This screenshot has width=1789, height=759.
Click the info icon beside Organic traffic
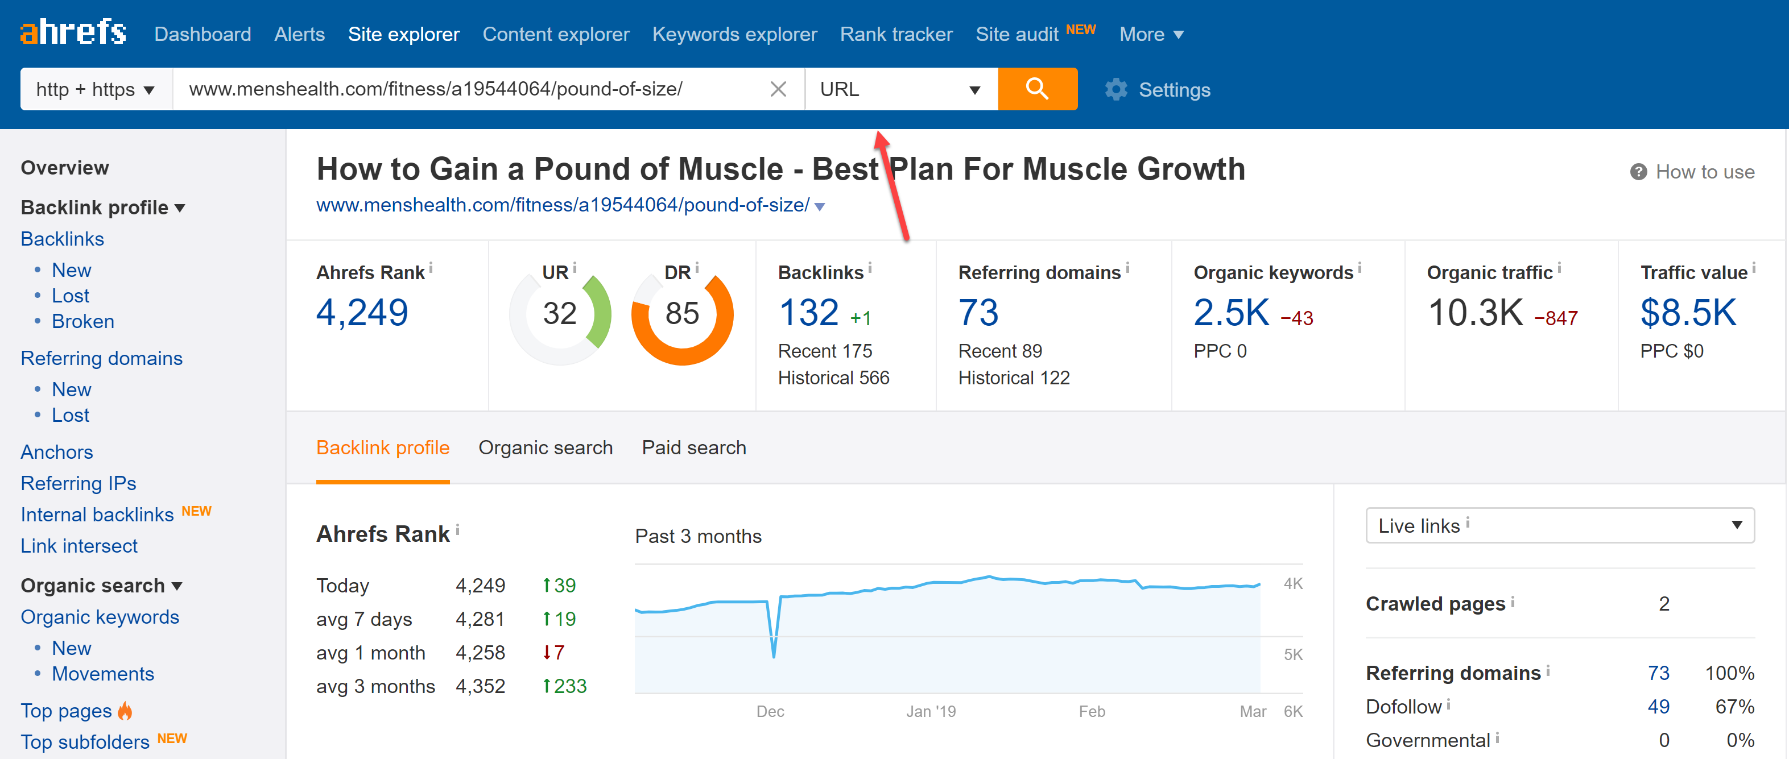1559,267
